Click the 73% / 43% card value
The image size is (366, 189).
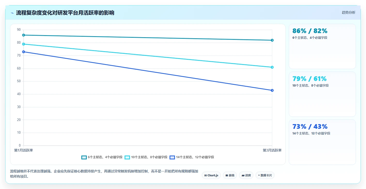tap(310, 127)
